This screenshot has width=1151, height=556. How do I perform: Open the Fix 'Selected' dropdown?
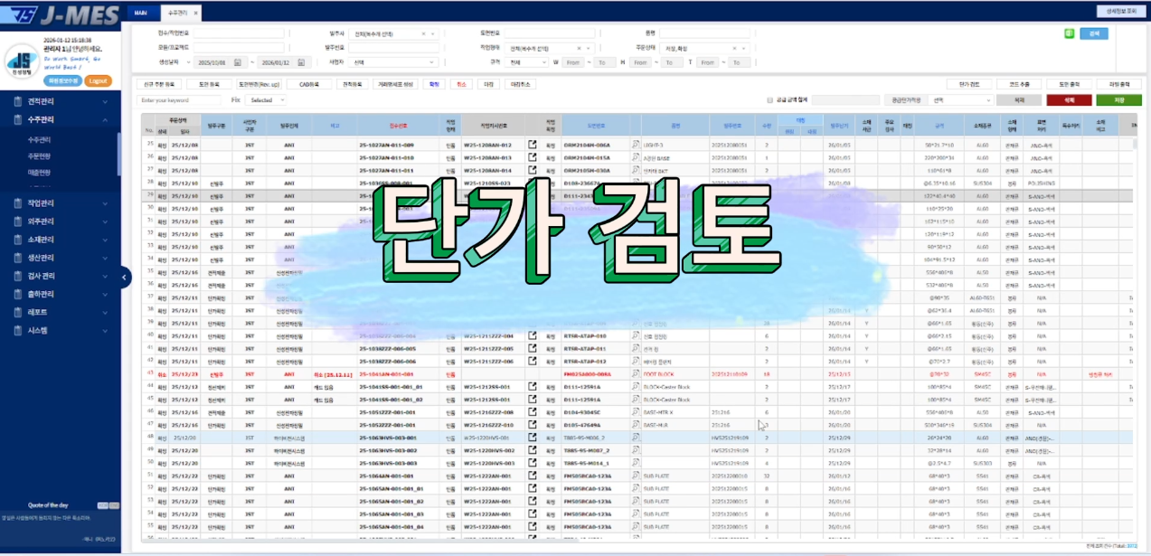click(267, 100)
